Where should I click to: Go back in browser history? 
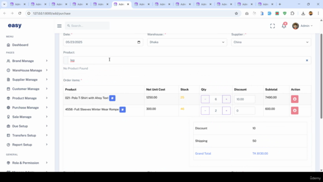click(5, 14)
